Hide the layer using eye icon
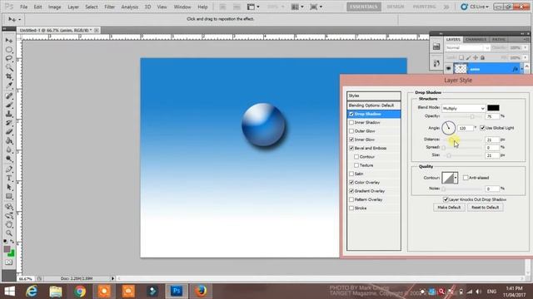Viewport: 533px width, 299px height. pyautogui.click(x=448, y=69)
